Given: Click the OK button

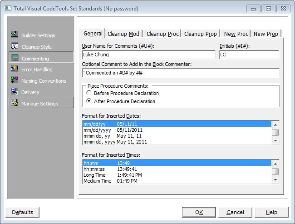Looking at the screenshot, I should (199, 212).
